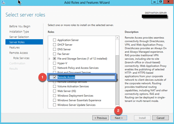Select Windows Server Essentials Experience checkbox
Screen dimensions: 174x124
(x=54, y=100)
